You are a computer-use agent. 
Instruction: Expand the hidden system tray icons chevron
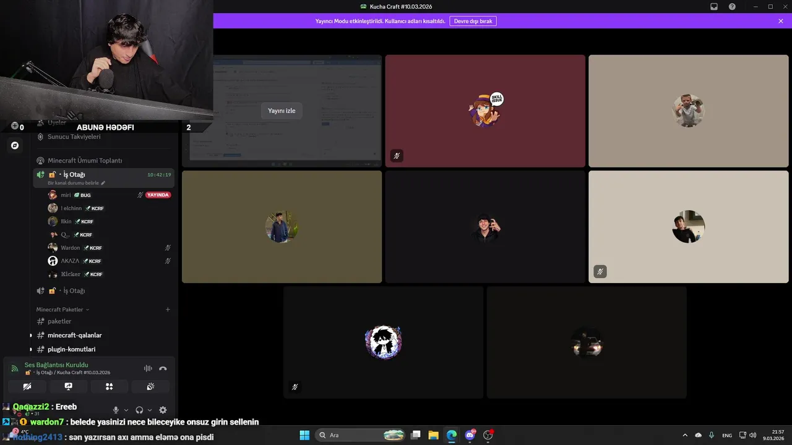pos(684,435)
